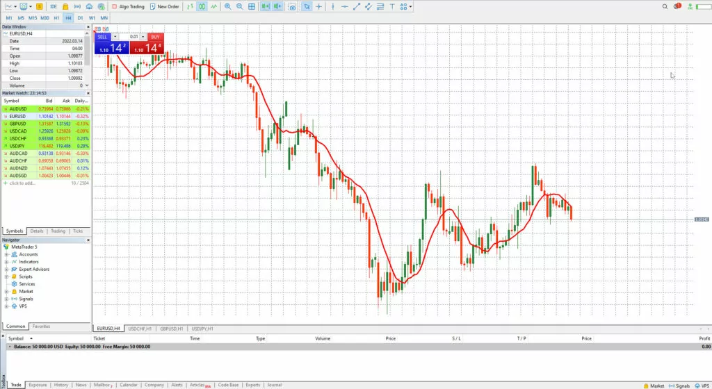This screenshot has width=712, height=389.
Task: Click the Zoom Out magnifier icon
Action: click(x=240, y=6)
